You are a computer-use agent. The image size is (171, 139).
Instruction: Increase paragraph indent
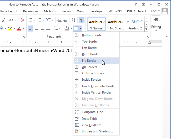click(65, 20)
